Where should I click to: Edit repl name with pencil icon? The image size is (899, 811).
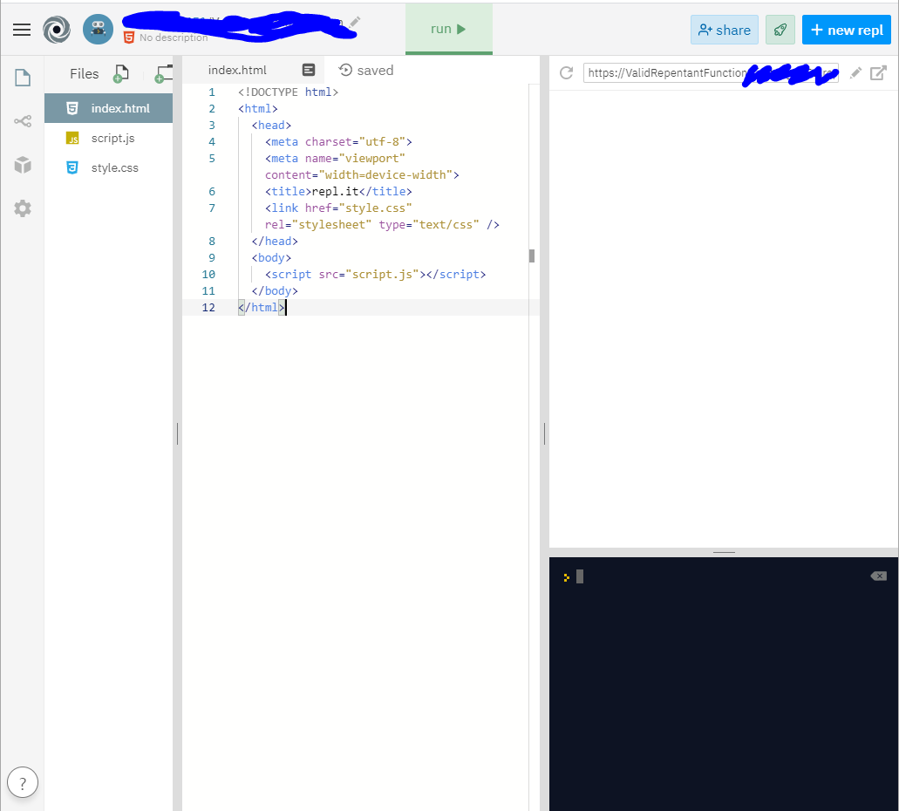[x=355, y=22]
